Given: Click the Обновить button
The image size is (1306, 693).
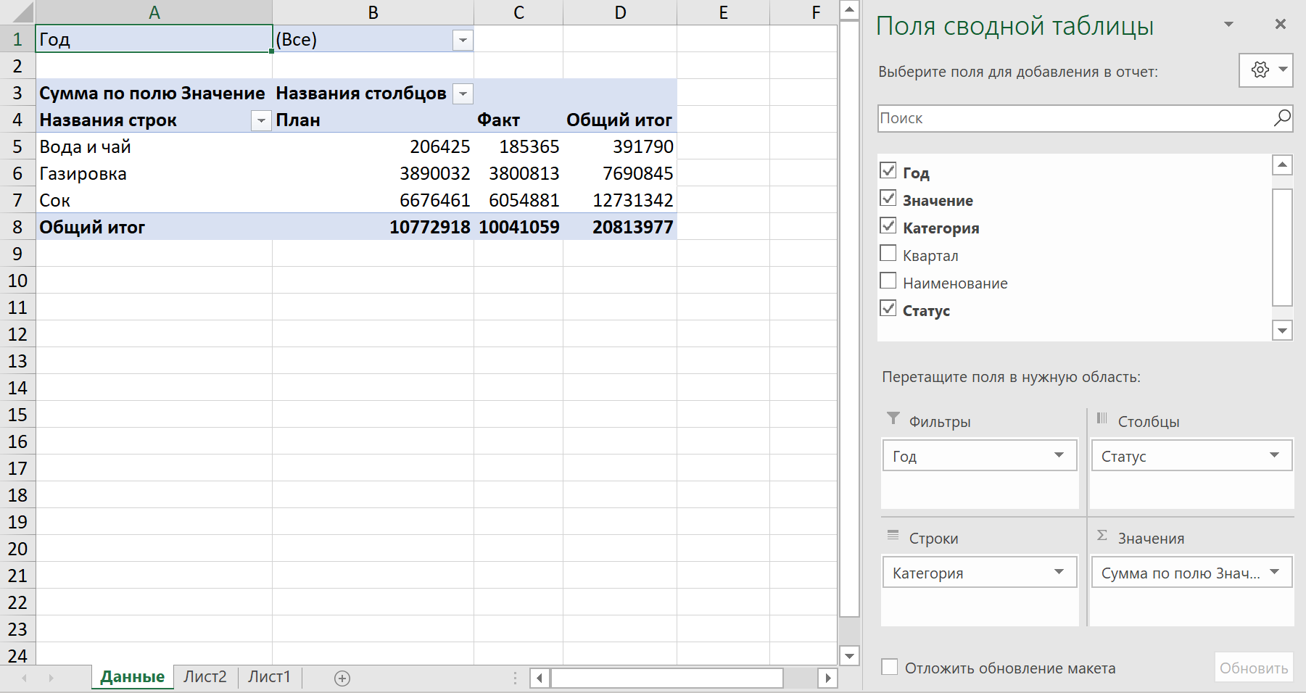Looking at the screenshot, I should pos(1254,668).
